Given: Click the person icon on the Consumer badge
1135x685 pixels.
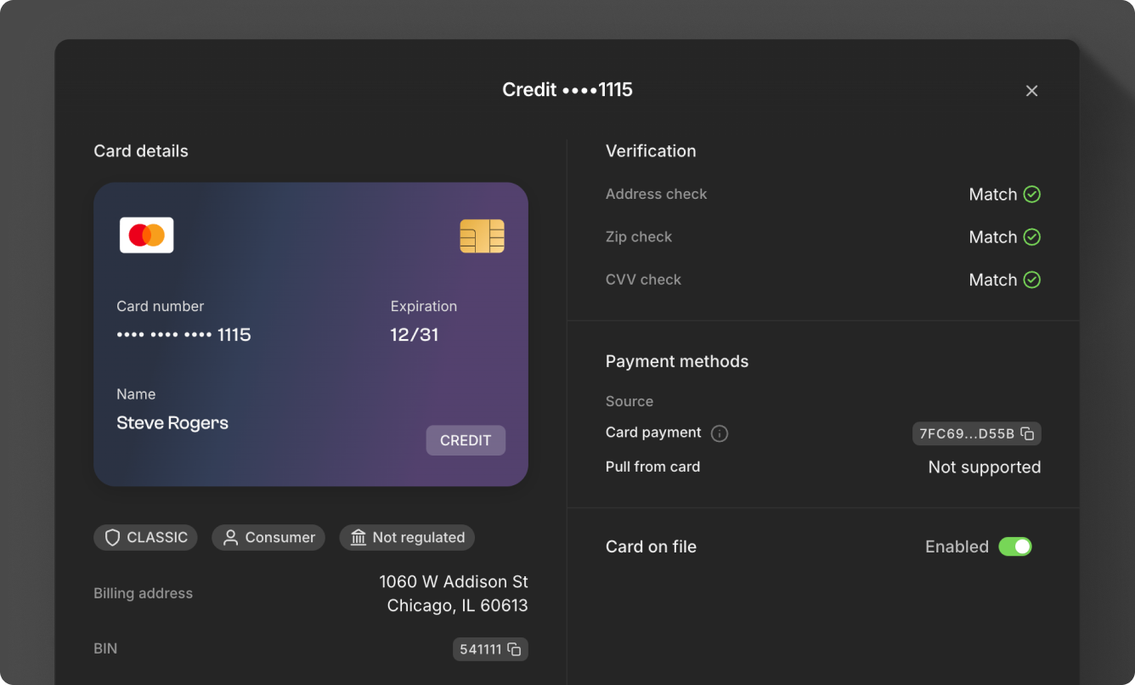Looking at the screenshot, I should (229, 537).
